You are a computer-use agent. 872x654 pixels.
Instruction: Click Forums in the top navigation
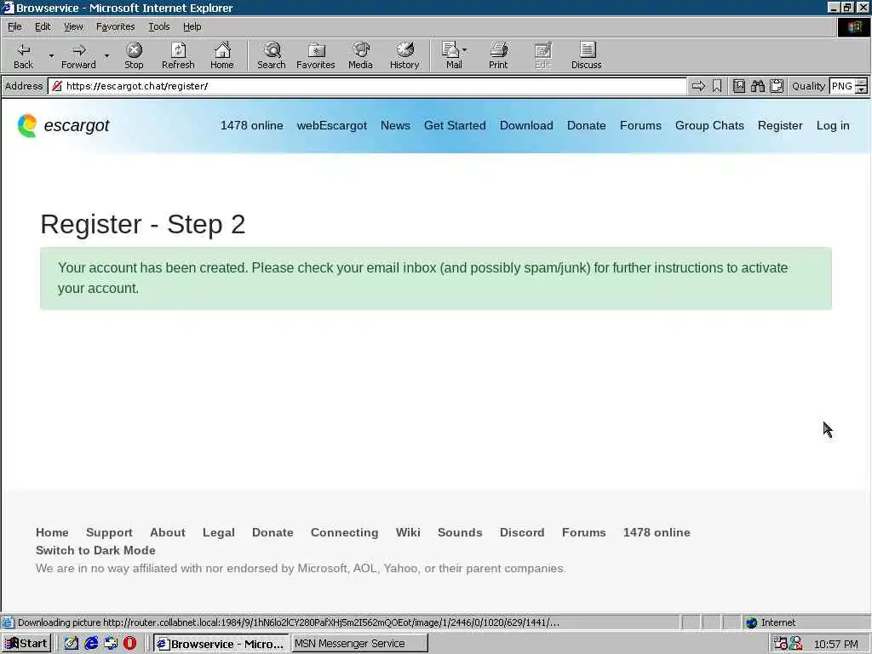tap(640, 126)
